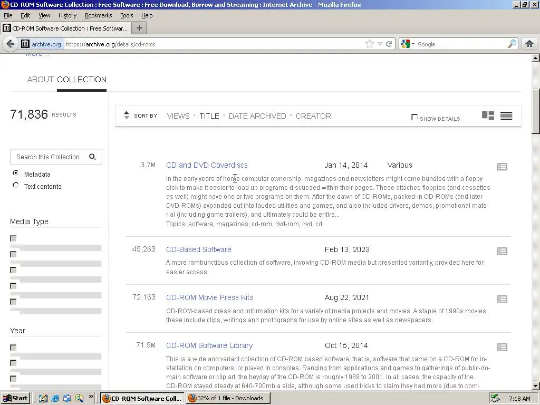Click the collection icon for CD-ROM Software Library
Viewport: 540px width, 405px height.
[x=502, y=347]
